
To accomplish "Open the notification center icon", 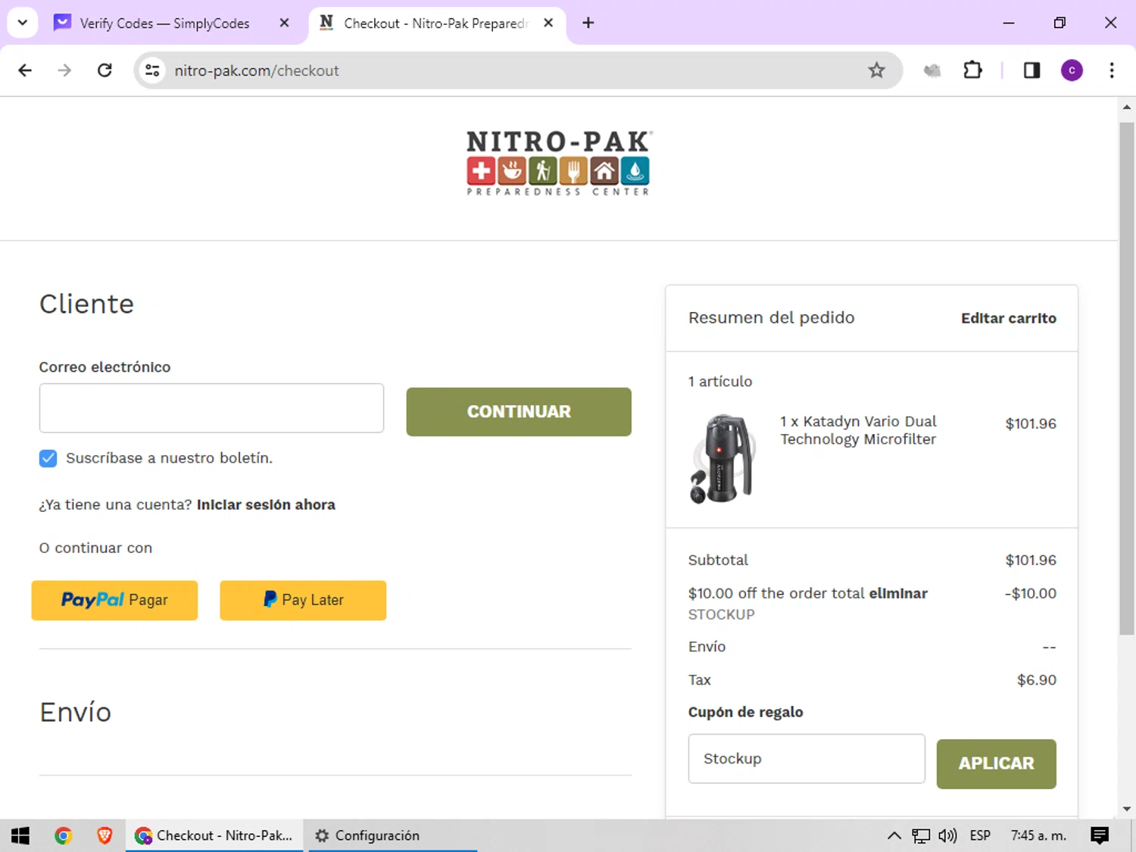I will 1100,835.
